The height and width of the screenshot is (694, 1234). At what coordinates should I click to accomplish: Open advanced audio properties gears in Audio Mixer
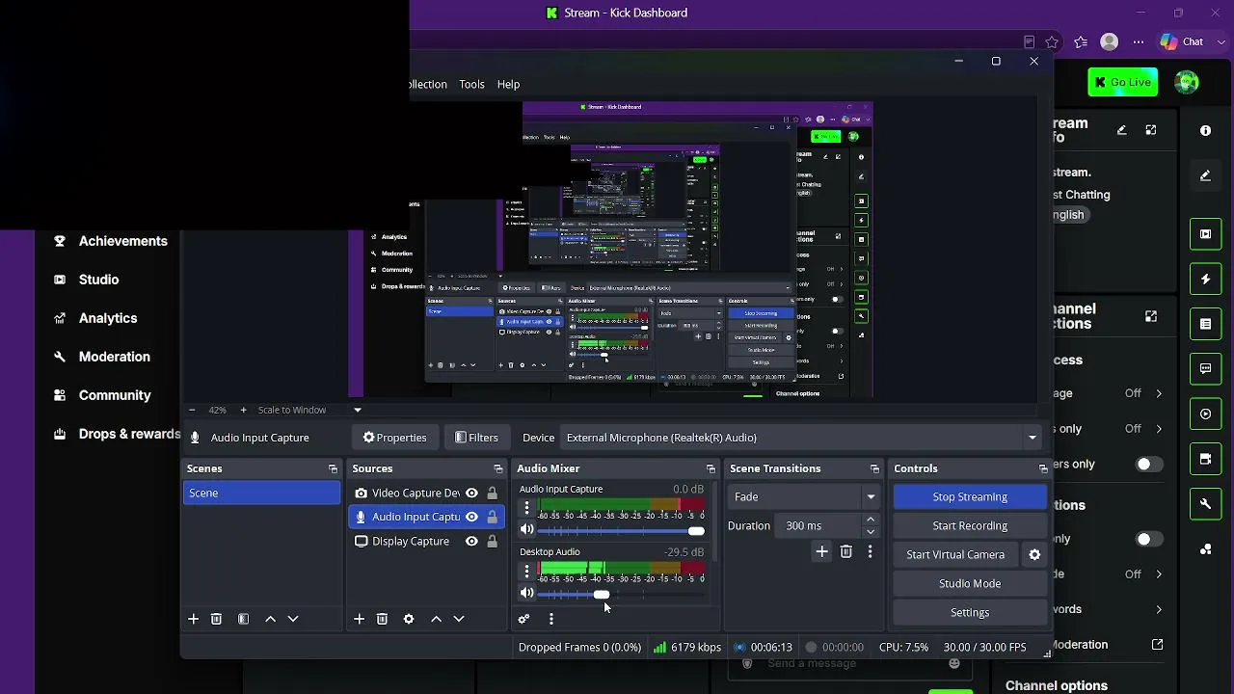[x=523, y=619]
